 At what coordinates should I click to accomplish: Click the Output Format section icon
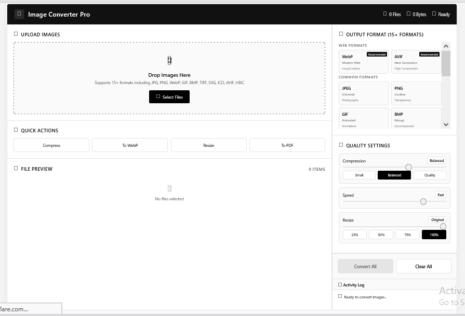pos(341,34)
